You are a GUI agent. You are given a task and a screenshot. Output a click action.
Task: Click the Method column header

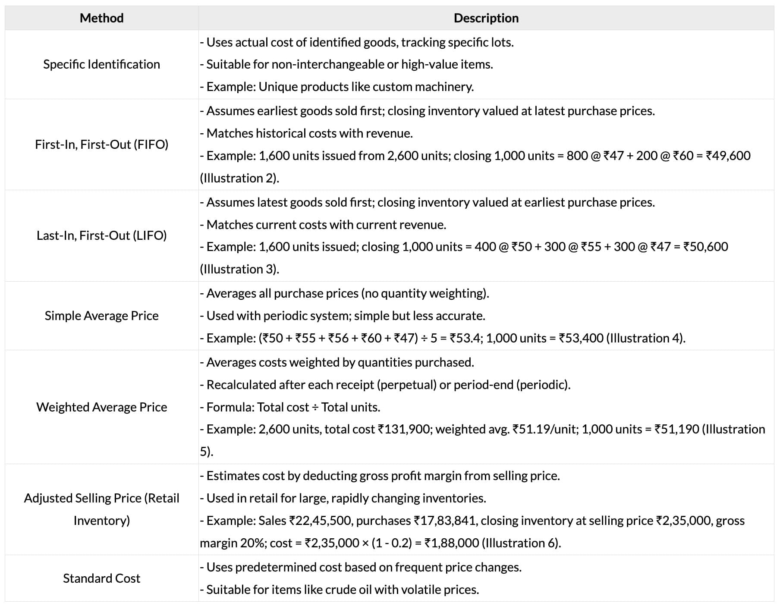101,18
